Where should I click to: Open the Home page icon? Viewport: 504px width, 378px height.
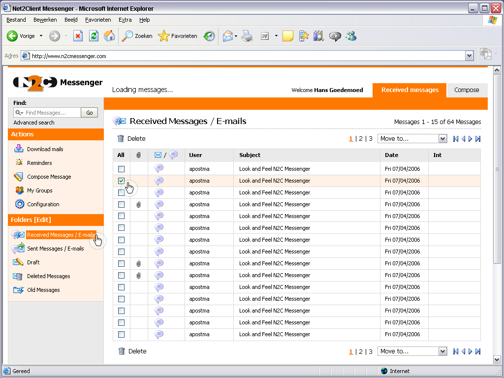[x=109, y=36]
